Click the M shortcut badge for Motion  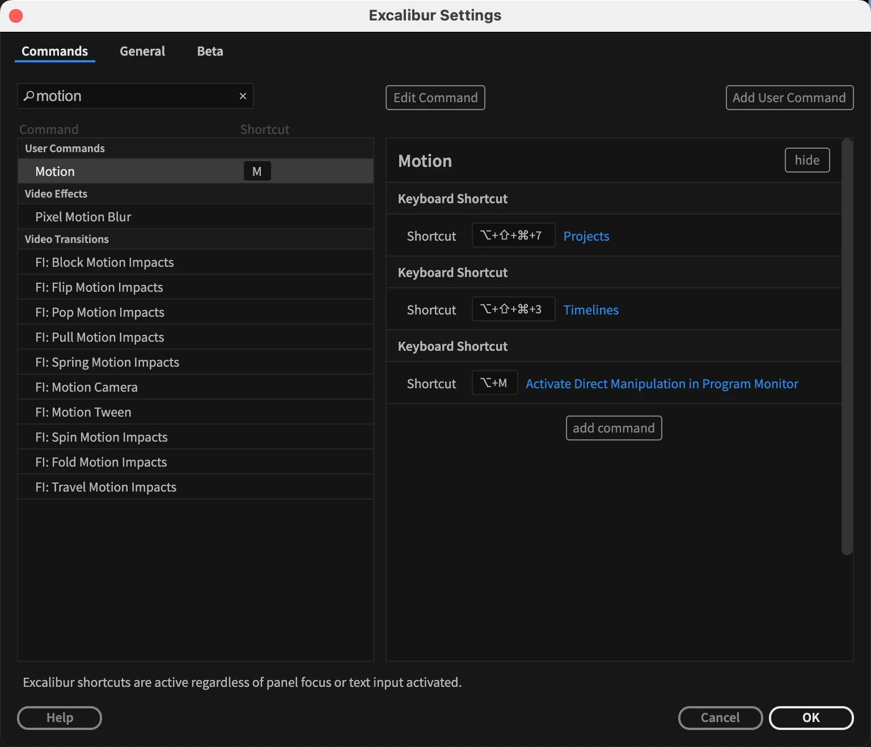tap(257, 171)
